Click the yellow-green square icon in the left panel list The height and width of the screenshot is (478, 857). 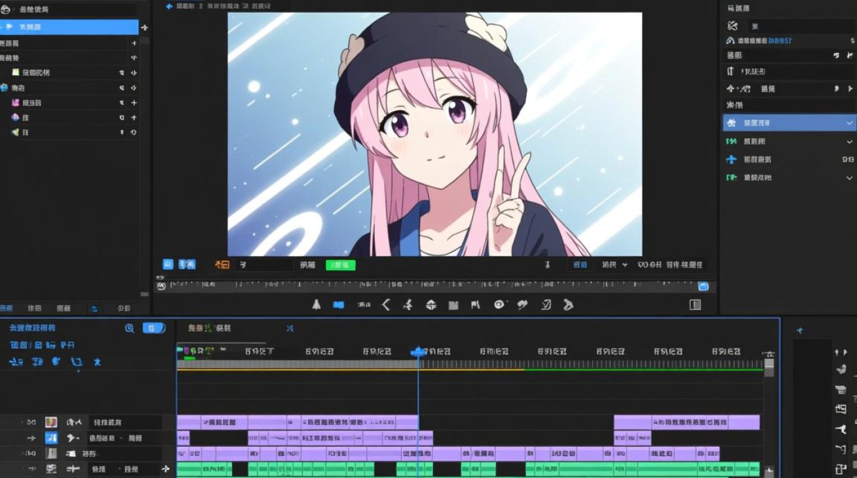[x=16, y=73]
